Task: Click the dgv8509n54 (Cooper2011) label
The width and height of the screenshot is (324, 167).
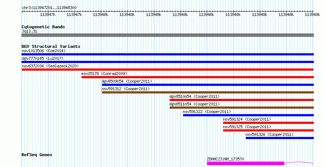Action: 127,81
